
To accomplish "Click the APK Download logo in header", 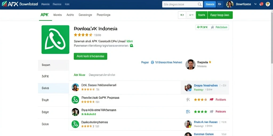I will pyautogui.click(x=20, y=4).
